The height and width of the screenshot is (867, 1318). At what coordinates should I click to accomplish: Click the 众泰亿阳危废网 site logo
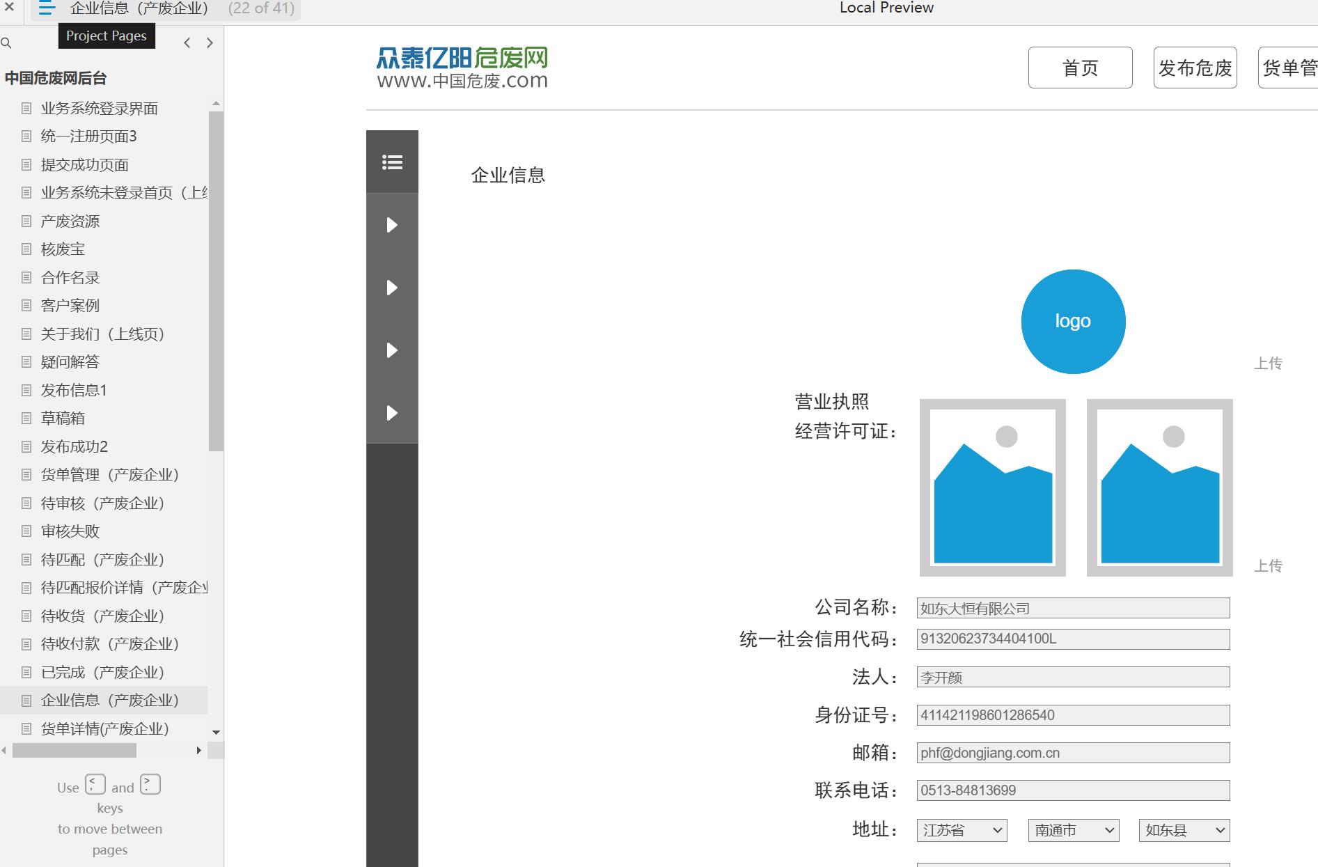click(x=462, y=68)
